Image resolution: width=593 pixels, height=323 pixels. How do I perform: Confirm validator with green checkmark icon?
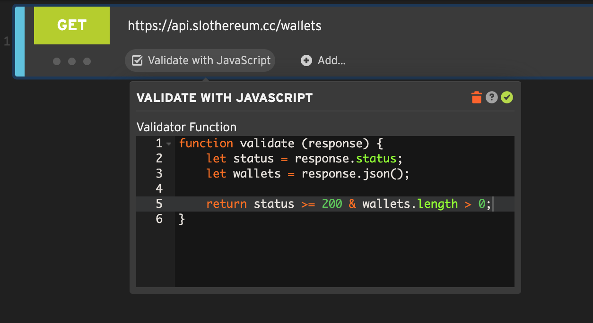point(507,98)
